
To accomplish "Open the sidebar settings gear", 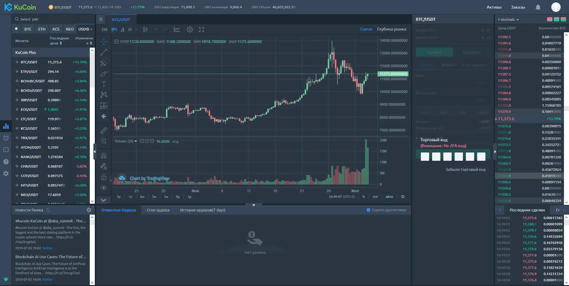I will (6, 173).
